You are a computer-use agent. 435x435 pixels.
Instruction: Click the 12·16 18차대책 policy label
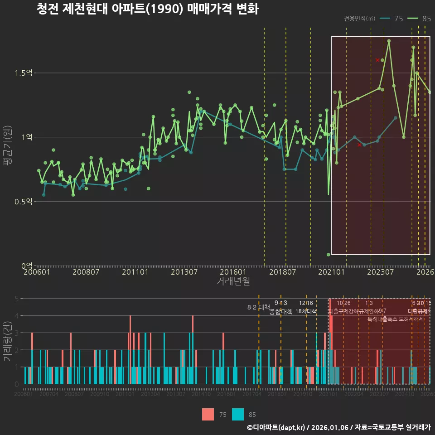click(x=306, y=307)
